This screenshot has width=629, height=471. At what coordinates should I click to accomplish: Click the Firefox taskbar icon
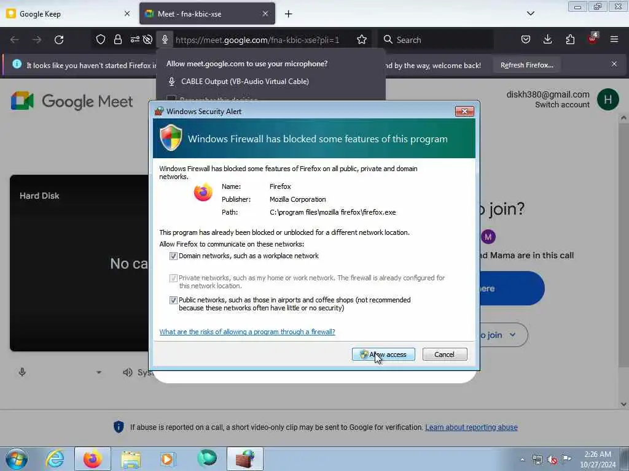tap(92, 459)
